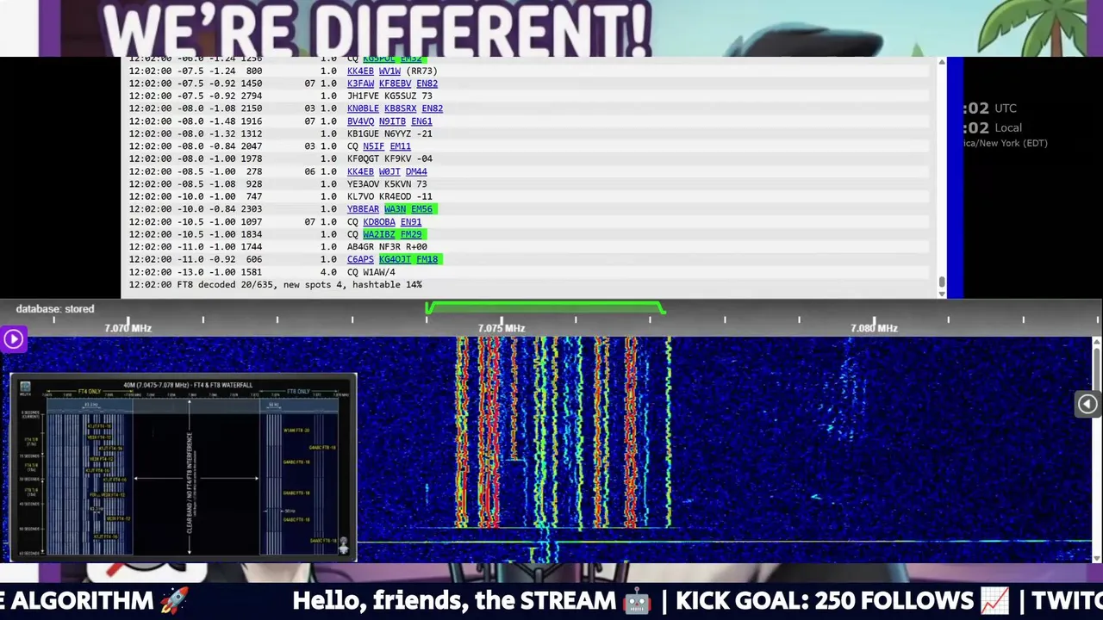This screenshot has height=620, width=1103.
Task: Open grid locator EN82 in KN0BLE row
Action: click(x=432, y=108)
